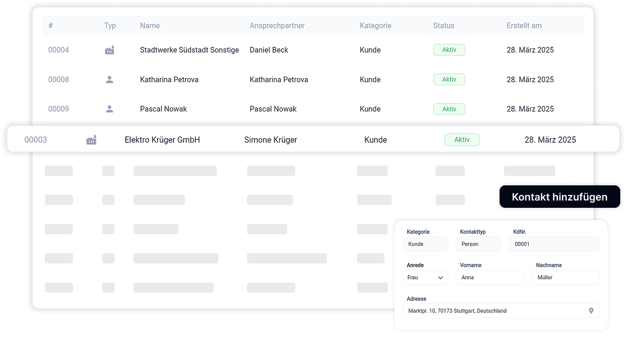The image size is (627, 337).
Task: Open contact number 00004 link
Action: 58,50
